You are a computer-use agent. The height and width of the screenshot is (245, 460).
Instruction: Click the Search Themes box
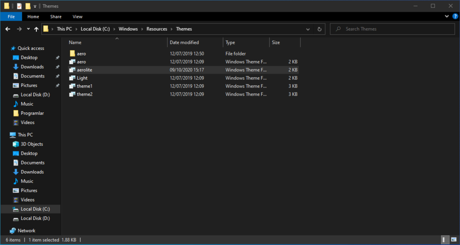[392, 29]
